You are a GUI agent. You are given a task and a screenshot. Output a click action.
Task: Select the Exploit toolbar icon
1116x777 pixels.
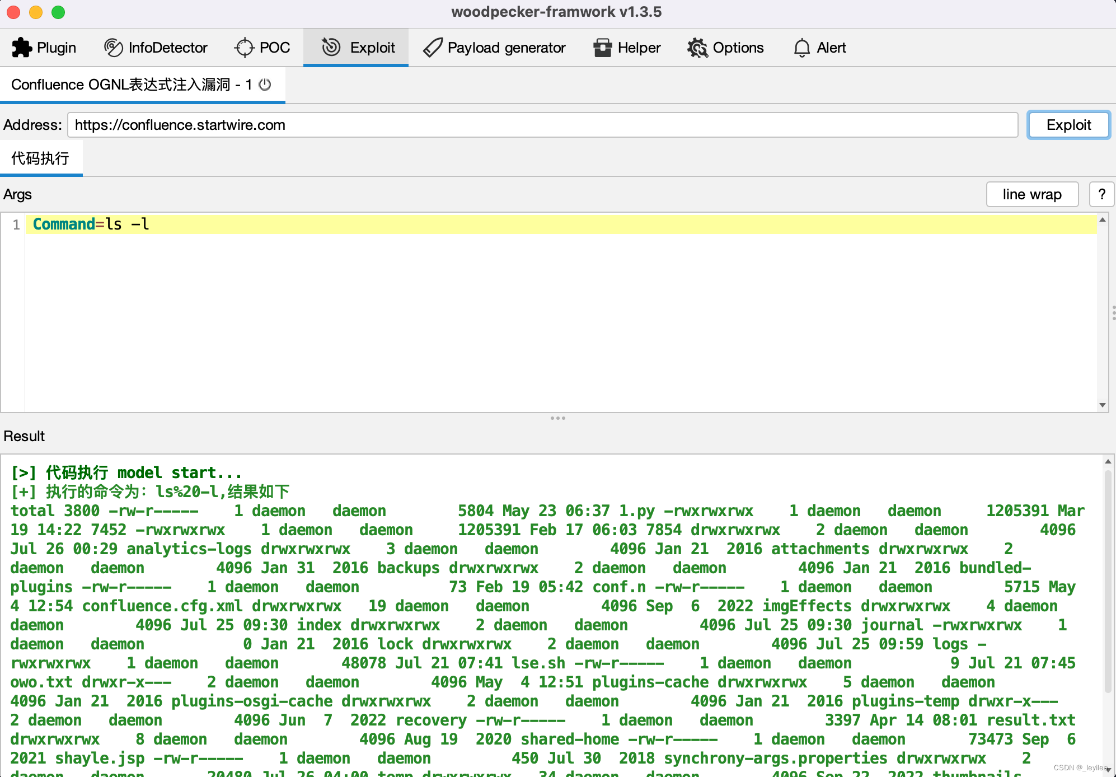pos(356,48)
